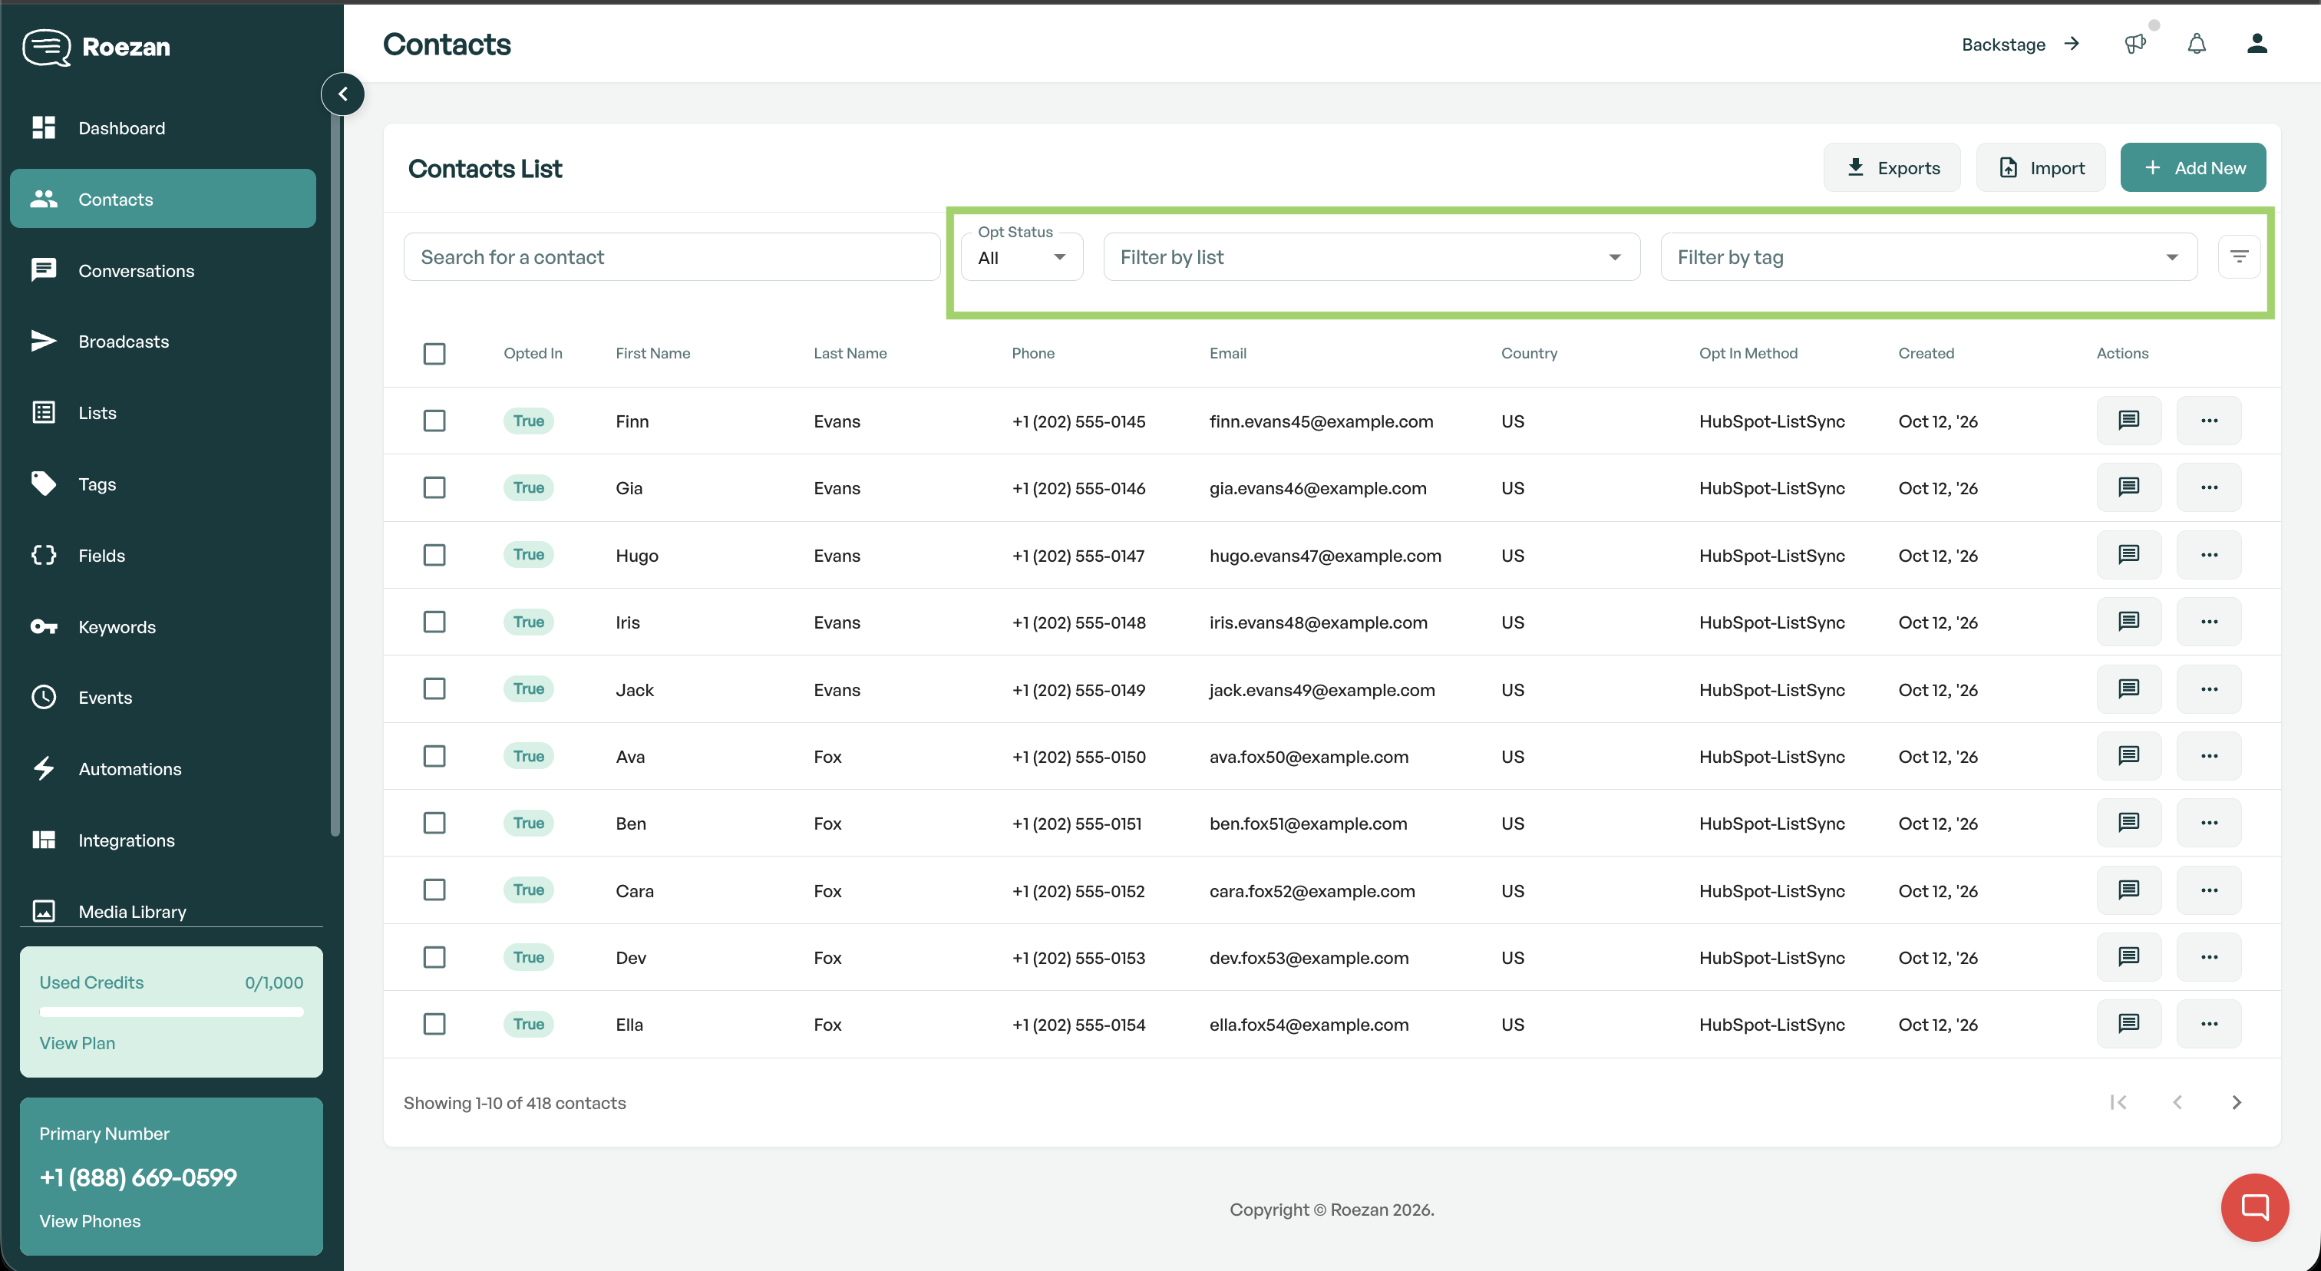This screenshot has width=2321, height=1271.
Task: Open Dashboard in the sidebar
Action: [x=163, y=128]
